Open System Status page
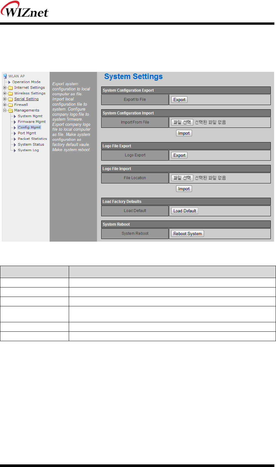 point(31,144)
